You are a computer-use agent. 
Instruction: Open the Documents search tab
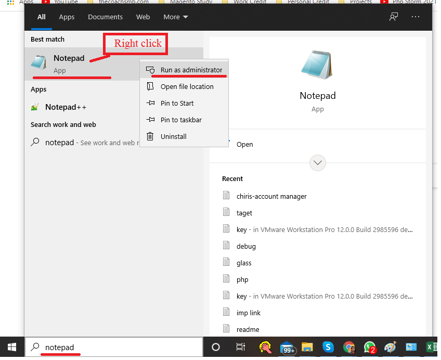click(x=105, y=17)
